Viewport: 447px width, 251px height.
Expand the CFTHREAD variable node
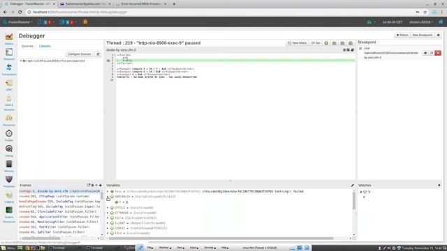(x=108, y=213)
